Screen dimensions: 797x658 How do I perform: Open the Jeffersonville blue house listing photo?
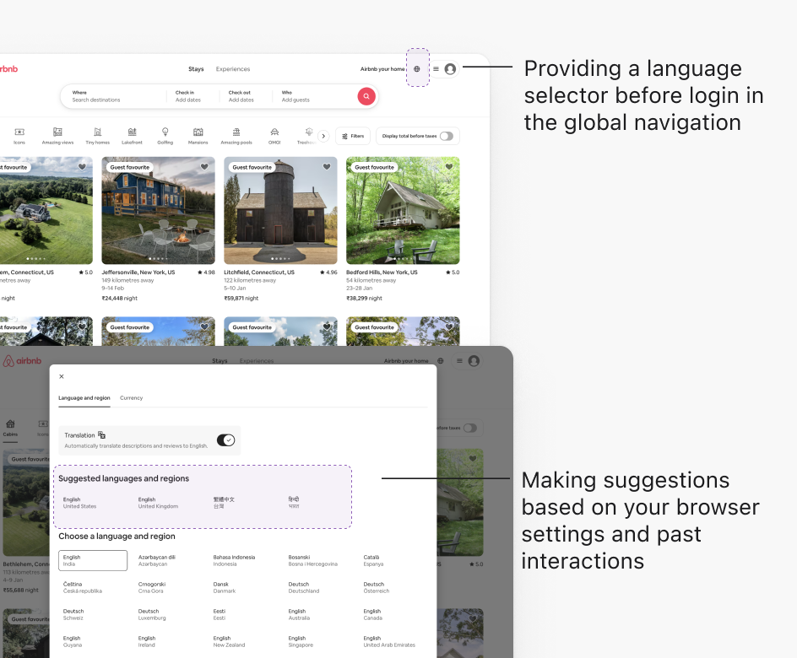click(x=158, y=210)
